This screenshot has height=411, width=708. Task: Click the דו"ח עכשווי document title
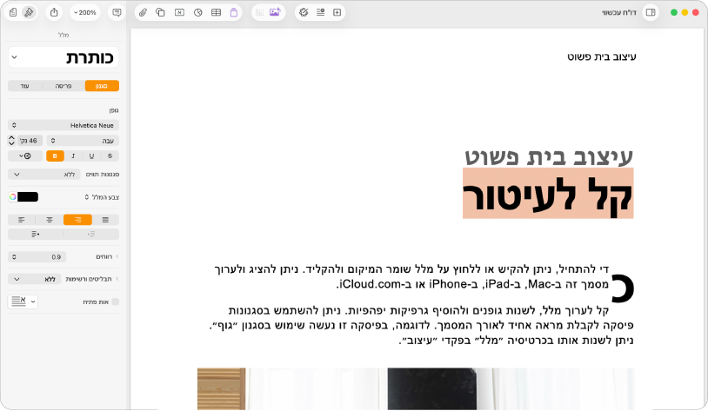619,13
